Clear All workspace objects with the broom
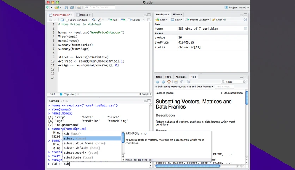The height and width of the screenshot is (170, 295). [x=219, y=20]
